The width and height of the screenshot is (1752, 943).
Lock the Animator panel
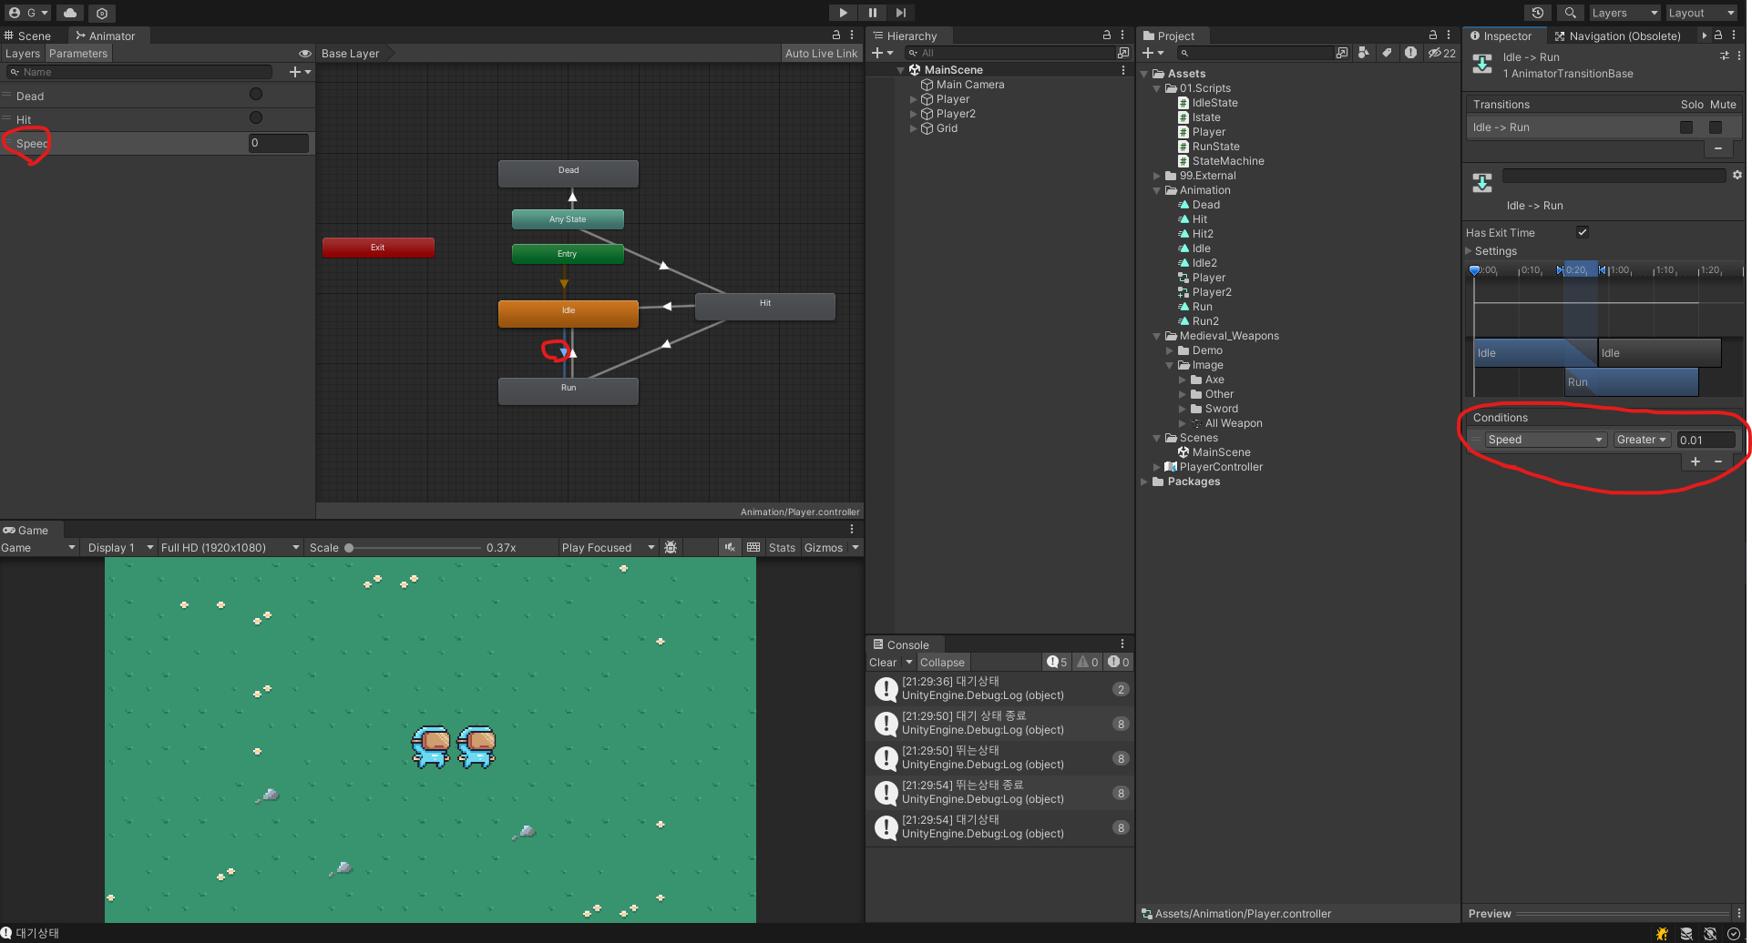[836, 35]
